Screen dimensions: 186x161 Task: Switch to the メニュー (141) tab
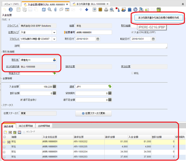(x=11, y=4)
